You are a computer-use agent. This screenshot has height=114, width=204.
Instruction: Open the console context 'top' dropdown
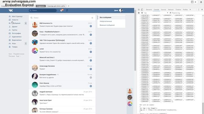point(156,13)
